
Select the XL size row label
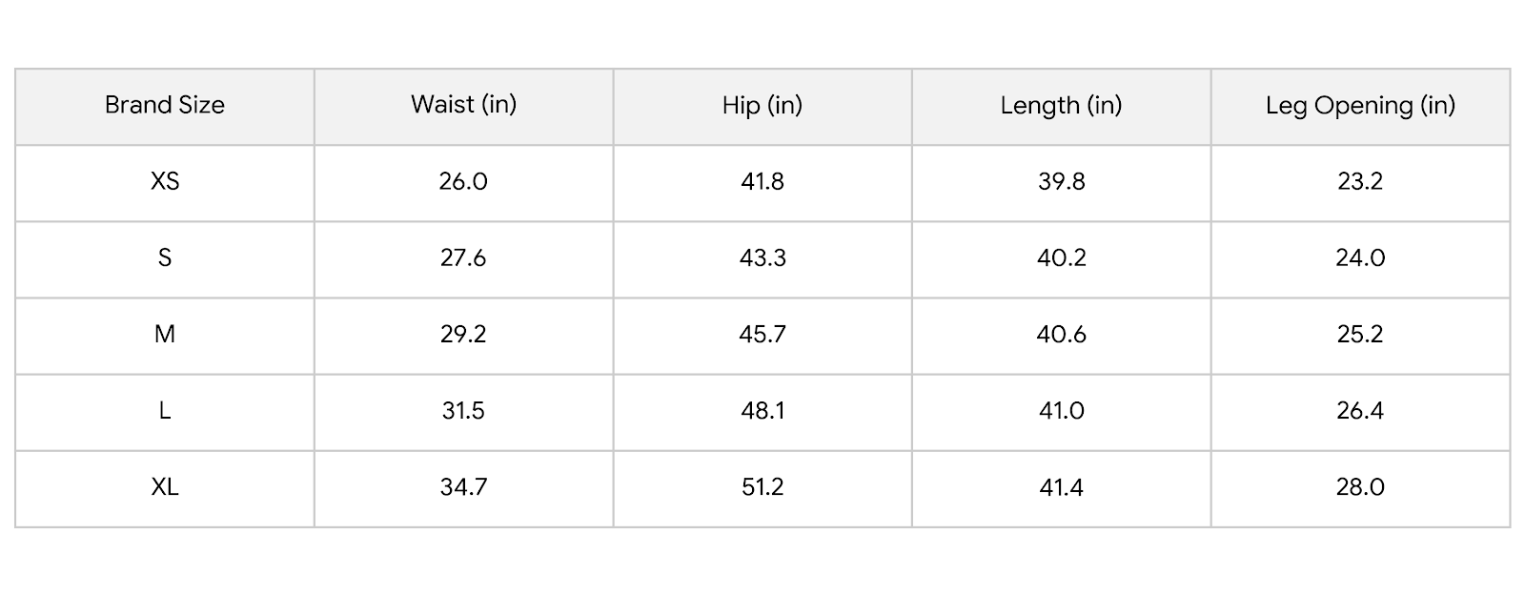(165, 486)
